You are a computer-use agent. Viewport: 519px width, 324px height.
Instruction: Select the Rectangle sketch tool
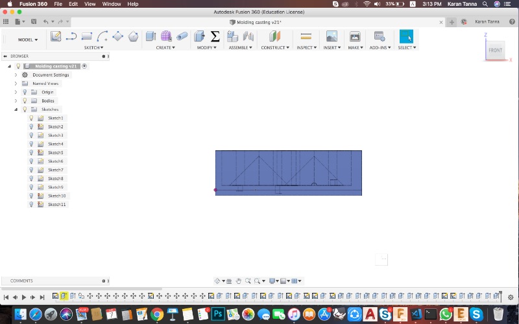coord(87,36)
